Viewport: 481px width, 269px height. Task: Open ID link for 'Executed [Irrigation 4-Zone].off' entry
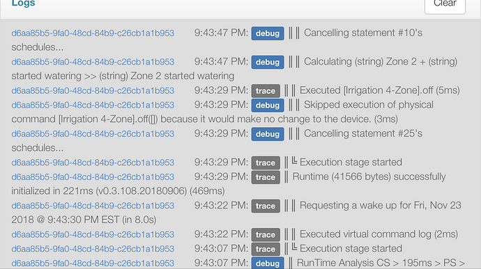coord(93,90)
